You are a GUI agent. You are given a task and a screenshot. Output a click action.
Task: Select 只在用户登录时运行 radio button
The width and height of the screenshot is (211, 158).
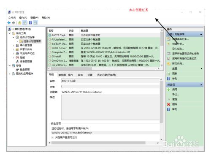coord(52,137)
